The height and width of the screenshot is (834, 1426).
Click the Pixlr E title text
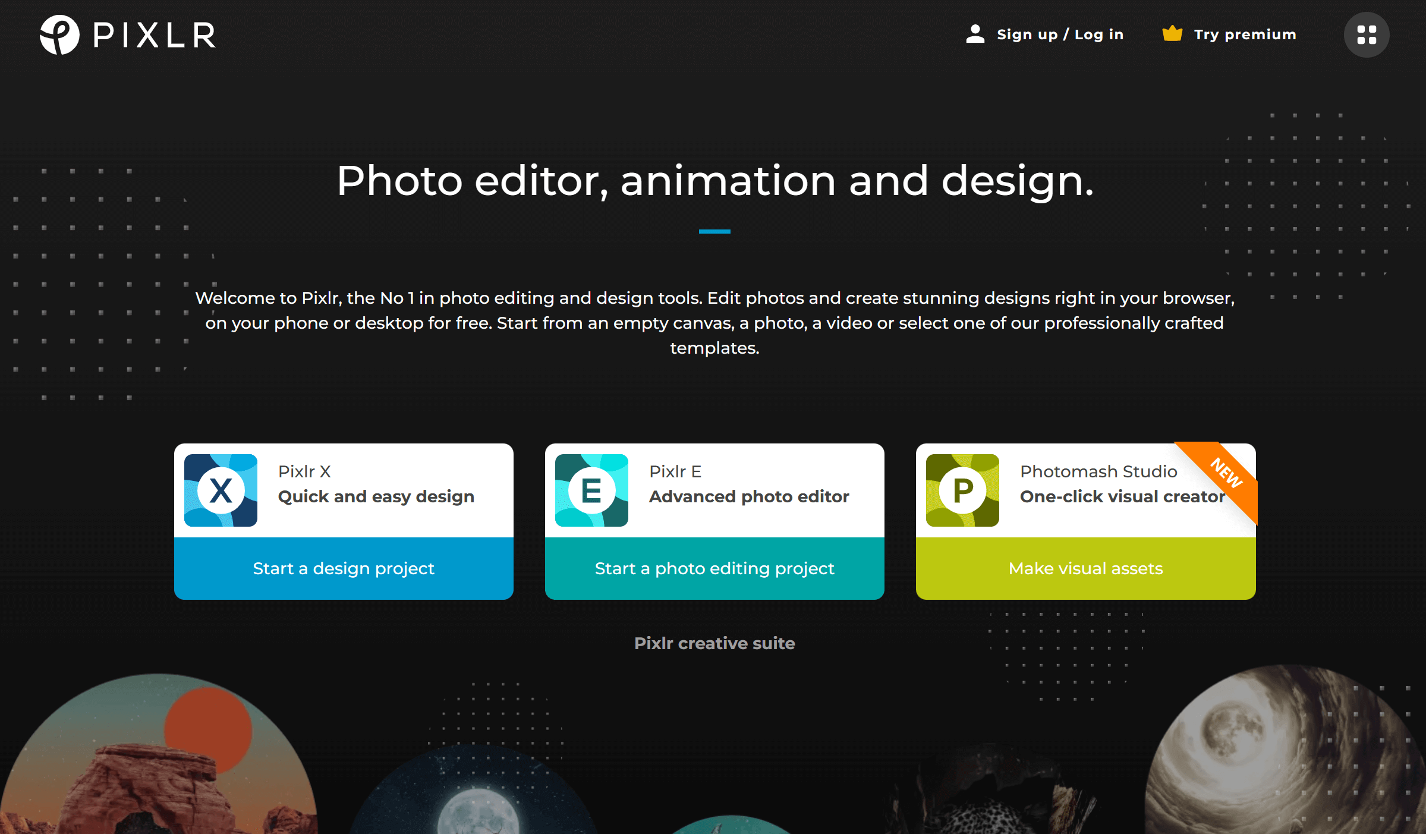point(675,471)
